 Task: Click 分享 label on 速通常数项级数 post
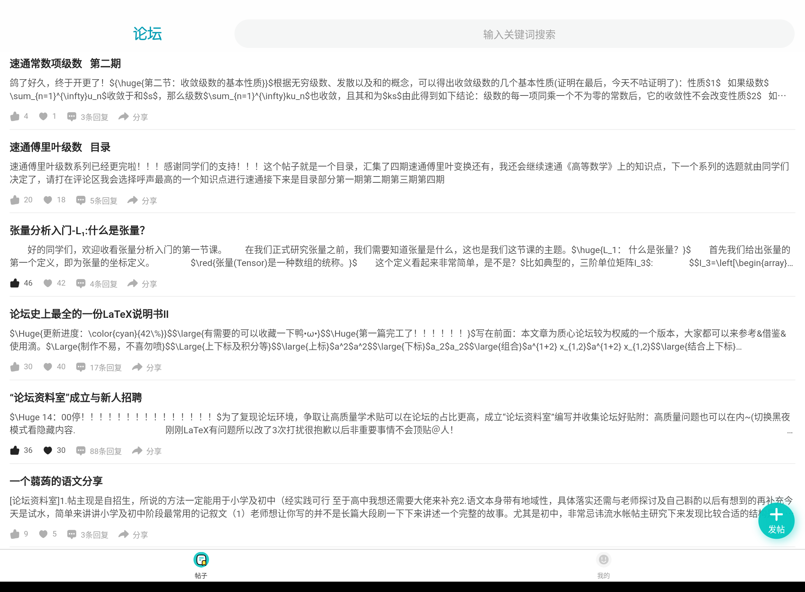[x=140, y=117]
